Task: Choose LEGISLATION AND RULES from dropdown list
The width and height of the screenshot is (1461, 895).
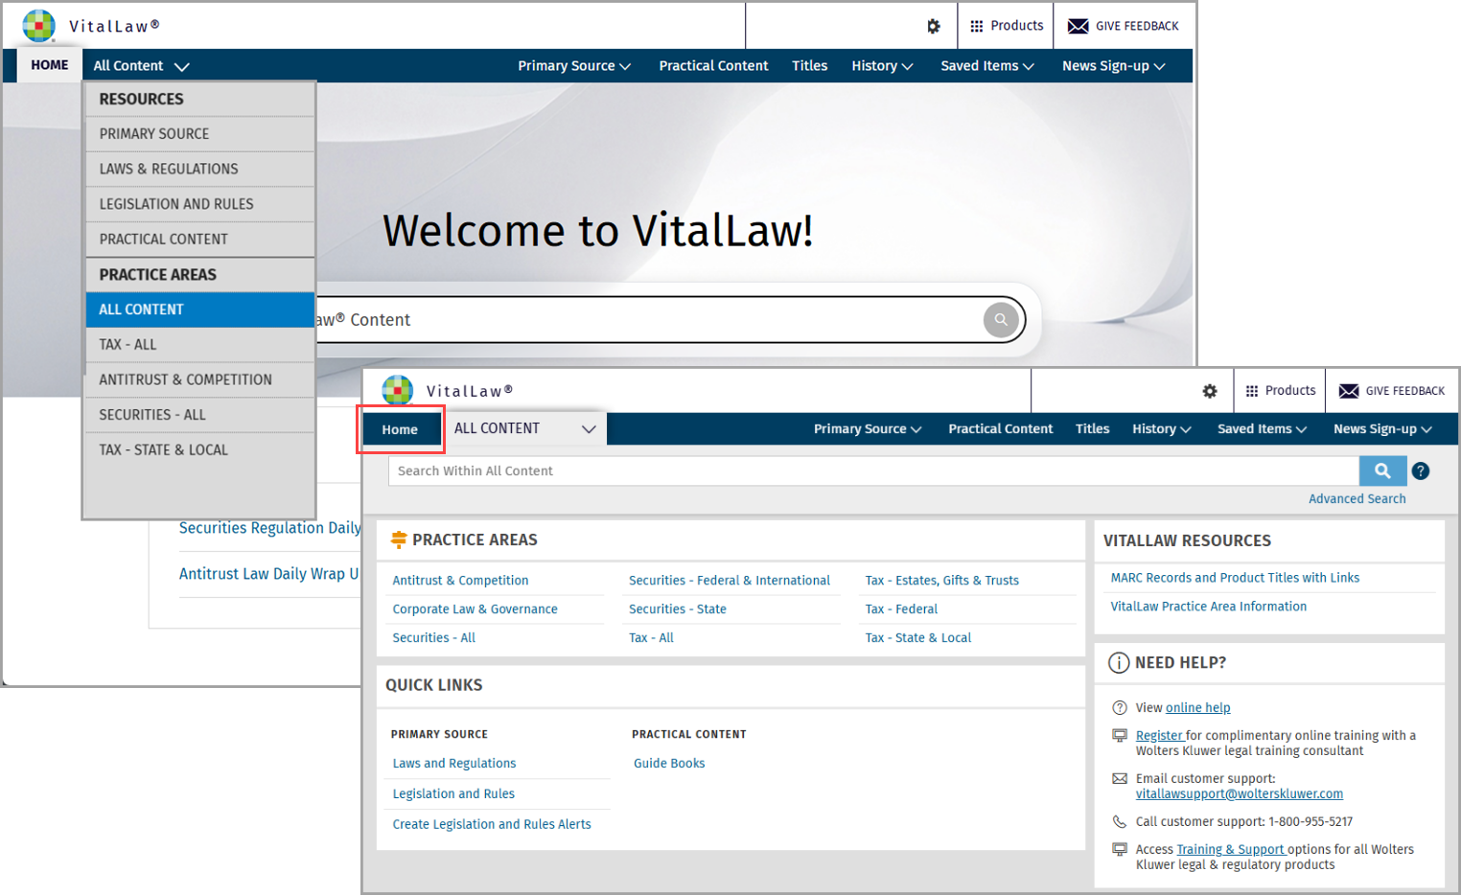Action: (x=200, y=204)
